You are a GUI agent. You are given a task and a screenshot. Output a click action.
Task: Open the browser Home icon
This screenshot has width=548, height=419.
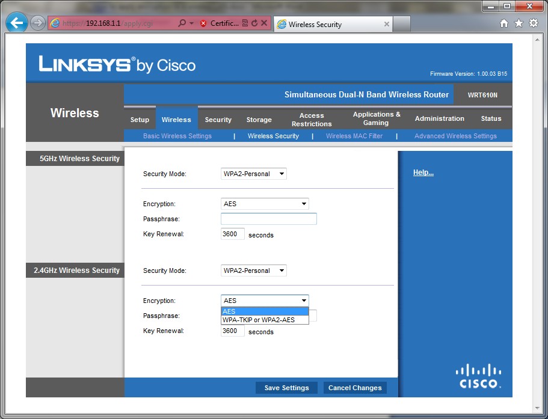pyautogui.click(x=504, y=23)
